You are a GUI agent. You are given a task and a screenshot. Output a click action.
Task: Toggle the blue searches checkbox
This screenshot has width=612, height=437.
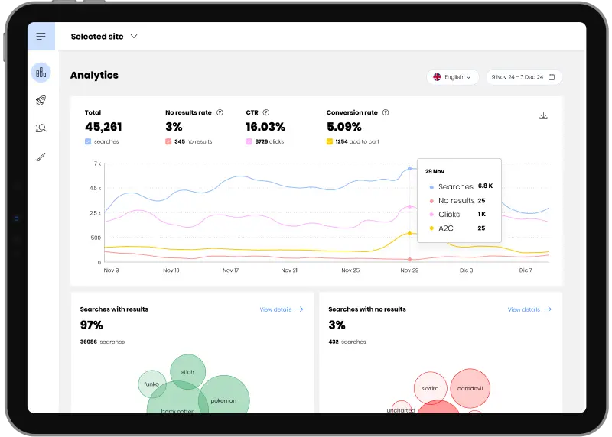point(88,141)
